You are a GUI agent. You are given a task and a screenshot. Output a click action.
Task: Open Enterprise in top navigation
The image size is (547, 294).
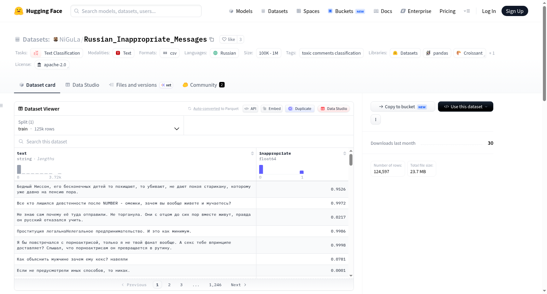416,11
